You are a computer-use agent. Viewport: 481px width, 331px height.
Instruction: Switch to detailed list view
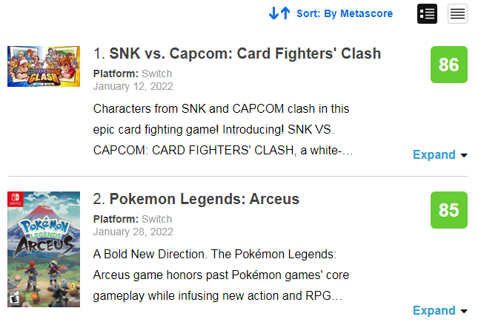tap(427, 13)
